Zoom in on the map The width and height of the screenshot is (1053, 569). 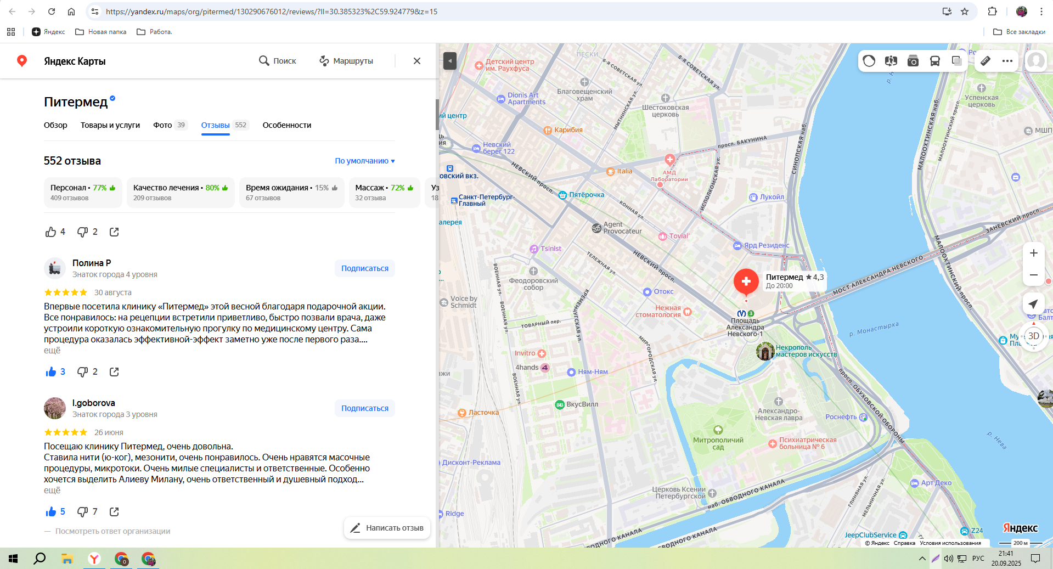click(x=1034, y=253)
